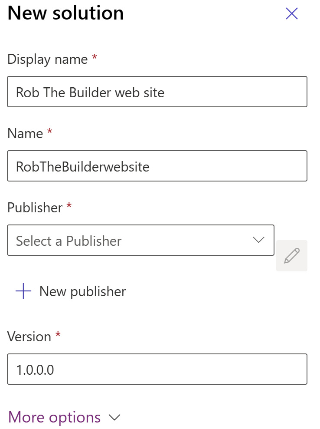Click the red asterisk beside Display name
The width and height of the screenshot is (320, 429).
click(95, 57)
